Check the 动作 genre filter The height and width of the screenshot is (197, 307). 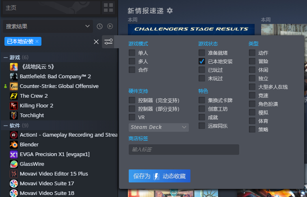(x=252, y=53)
